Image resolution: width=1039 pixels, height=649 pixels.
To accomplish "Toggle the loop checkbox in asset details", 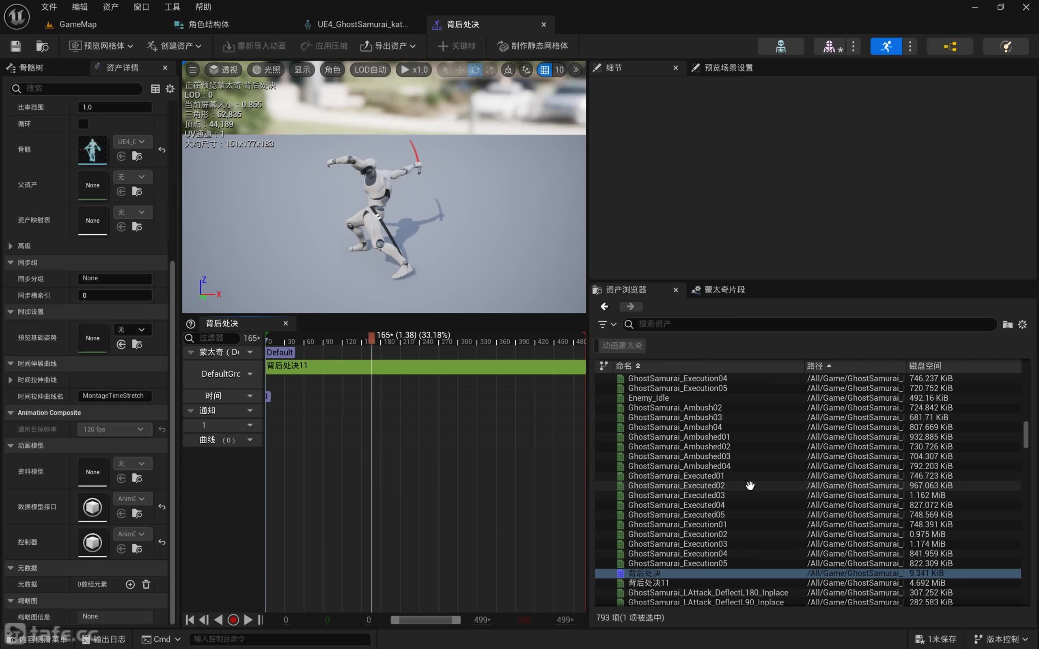I will [83, 124].
